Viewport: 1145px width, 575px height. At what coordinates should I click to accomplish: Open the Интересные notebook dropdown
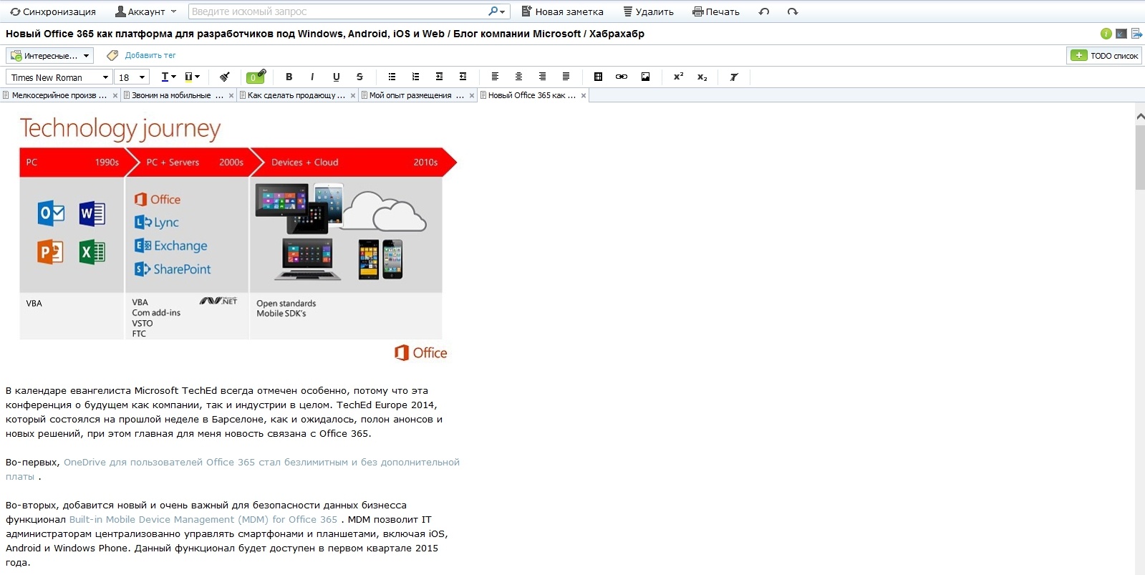point(50,55)
